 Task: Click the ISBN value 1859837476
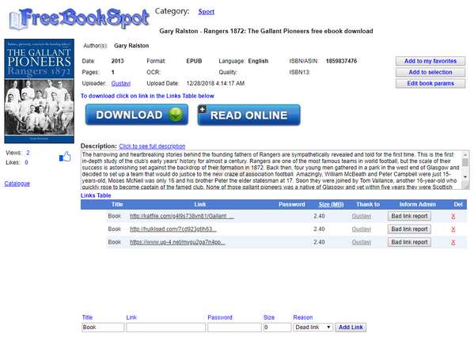tap(341, 61)
